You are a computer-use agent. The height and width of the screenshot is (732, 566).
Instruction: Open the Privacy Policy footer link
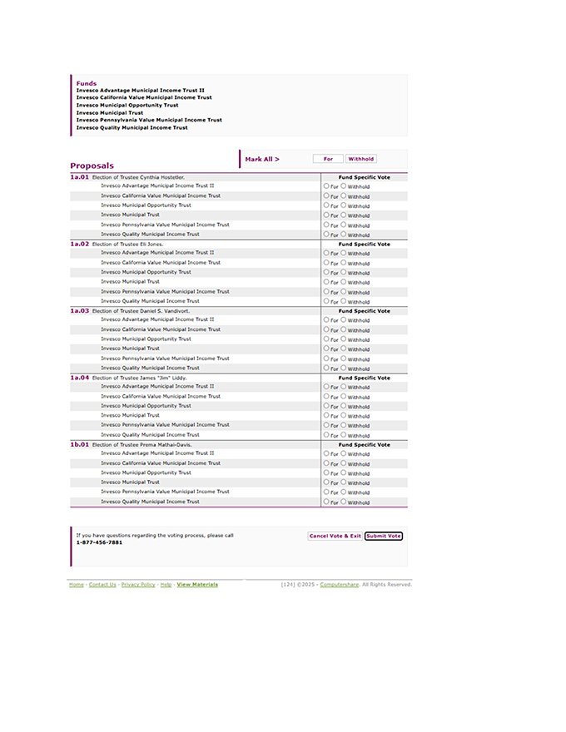tap(138, 585)
